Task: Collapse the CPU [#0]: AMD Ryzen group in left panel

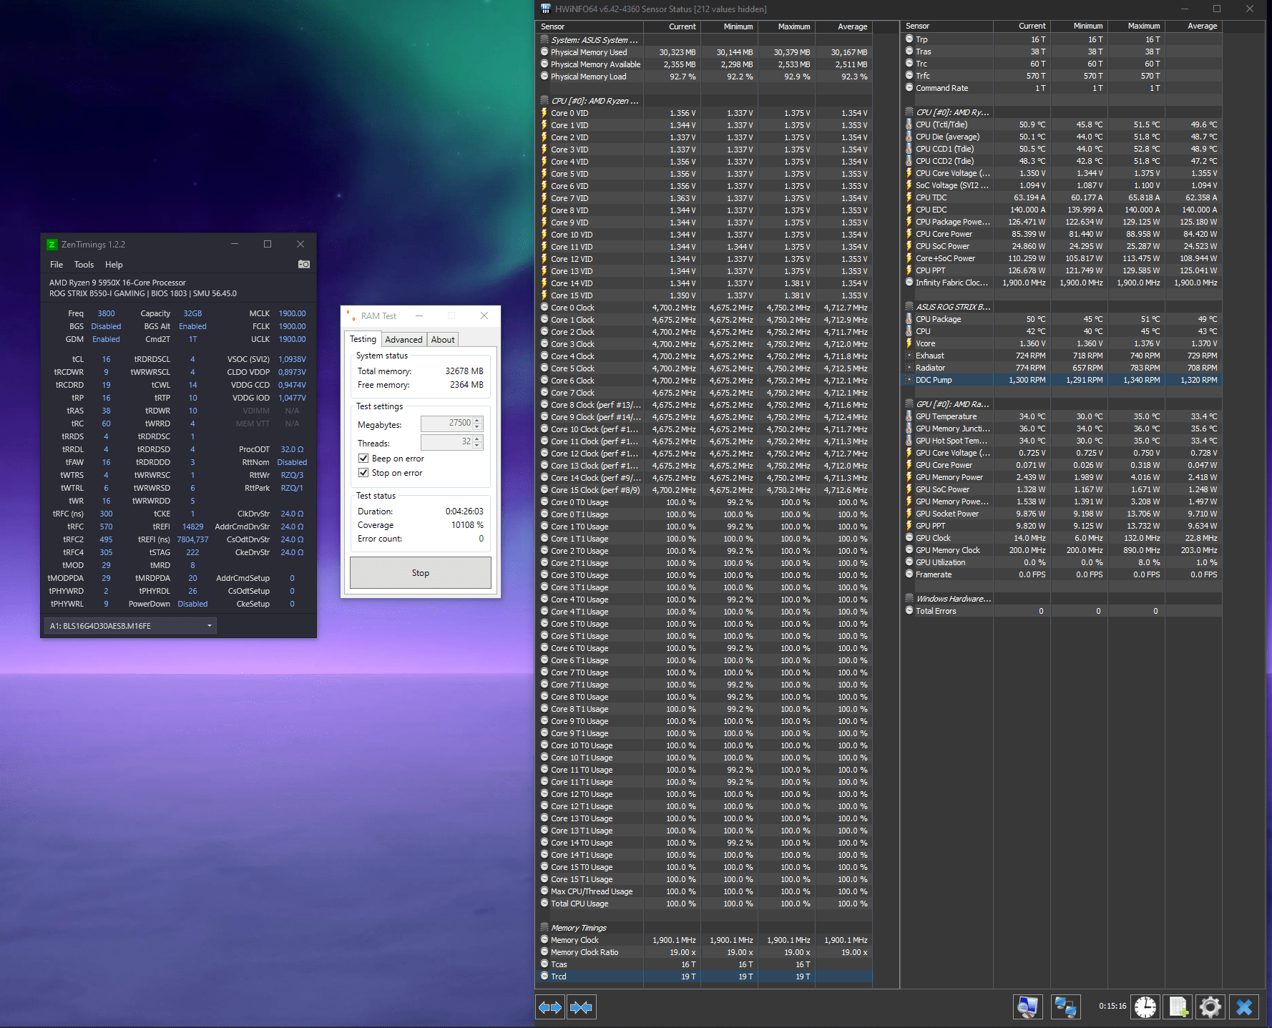Action: point(544,101)
